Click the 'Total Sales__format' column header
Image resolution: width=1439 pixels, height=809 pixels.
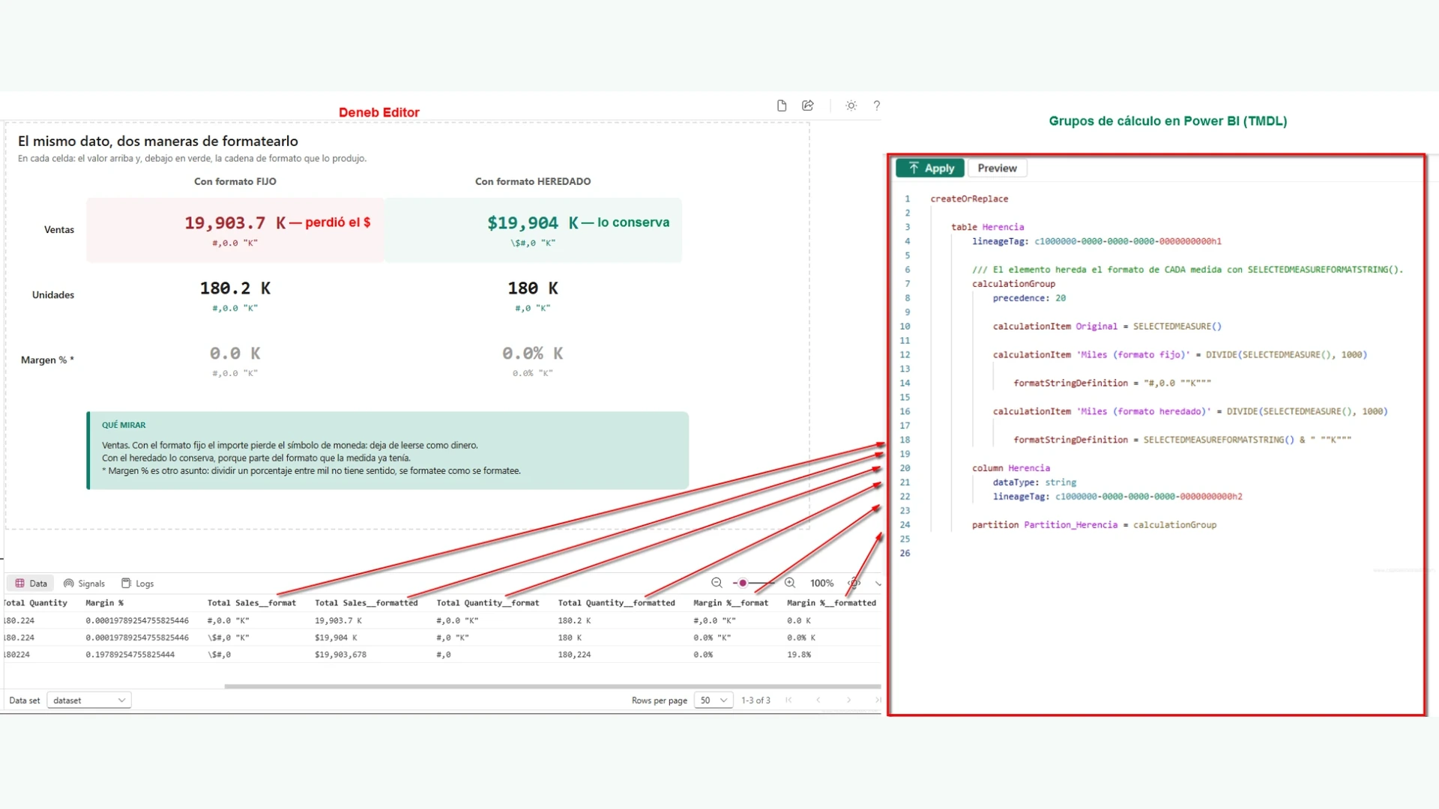[252, 603]
